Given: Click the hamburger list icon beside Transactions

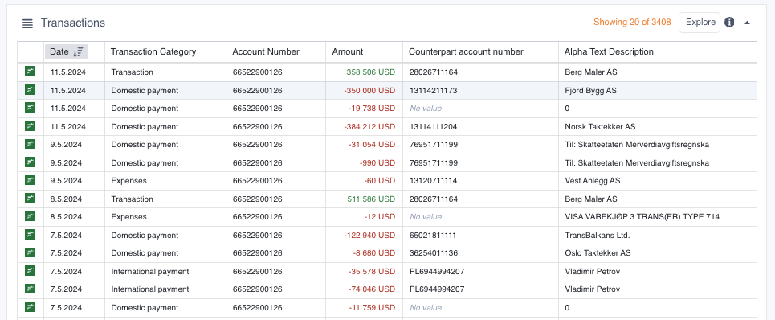Looking at the screenshot, I should 27,23.
